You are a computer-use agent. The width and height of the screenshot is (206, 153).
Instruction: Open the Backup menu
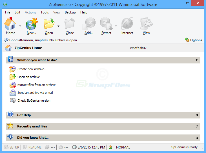(70, 12)
